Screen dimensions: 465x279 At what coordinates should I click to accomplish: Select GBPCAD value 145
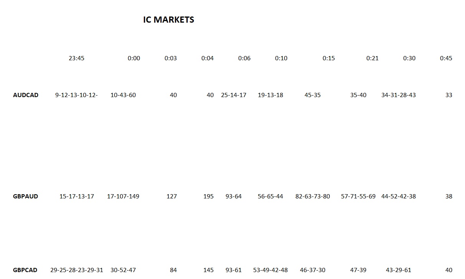pos(208,270)
